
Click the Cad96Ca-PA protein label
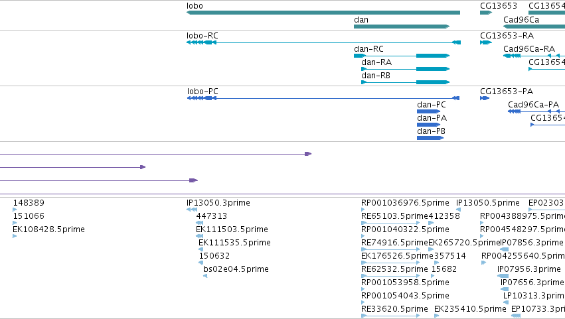(533, 105)
